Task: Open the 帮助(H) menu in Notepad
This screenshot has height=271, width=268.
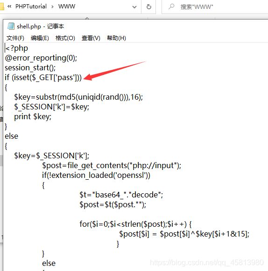Action: click(x=116, y=38)
